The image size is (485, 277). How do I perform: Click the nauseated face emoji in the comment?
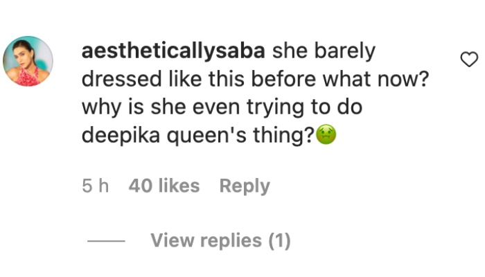tap(326, 136)
